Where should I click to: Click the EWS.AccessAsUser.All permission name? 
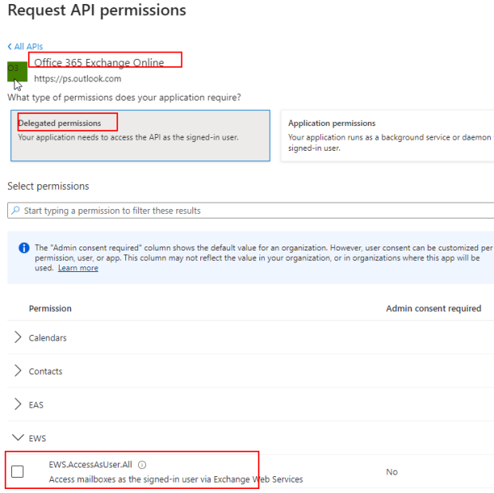(90, 464)
